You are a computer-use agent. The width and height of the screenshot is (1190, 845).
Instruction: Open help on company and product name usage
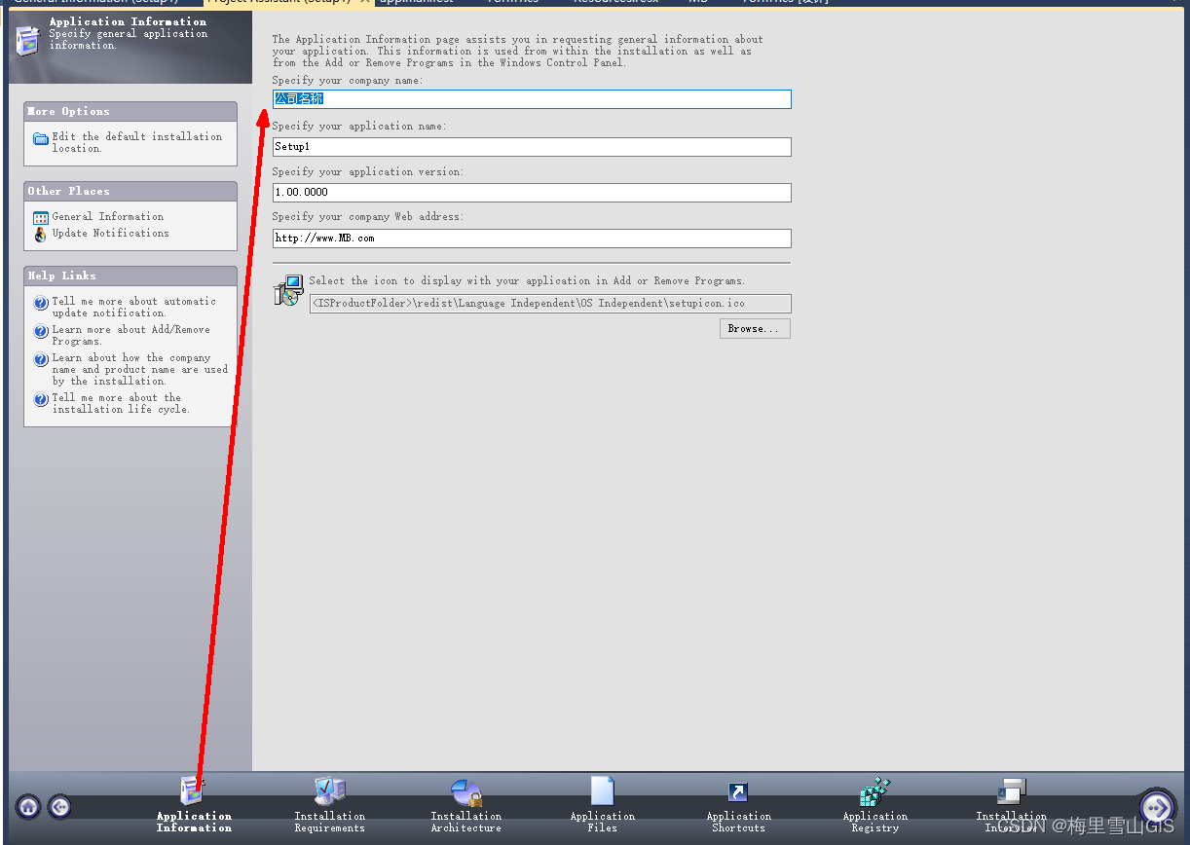coord(139,369)
